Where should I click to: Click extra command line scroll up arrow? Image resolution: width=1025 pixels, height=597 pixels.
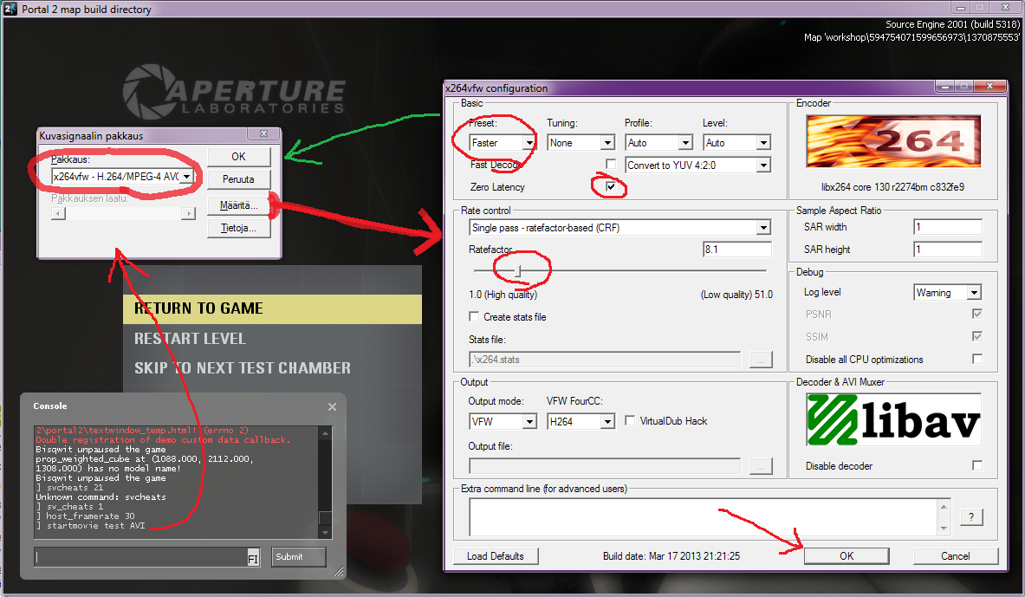coord(944,507)
